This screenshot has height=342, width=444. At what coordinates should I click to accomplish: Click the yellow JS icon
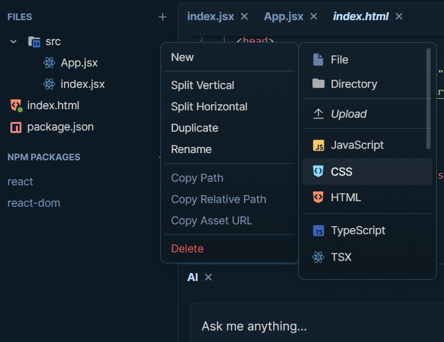[x=318, y=146]
